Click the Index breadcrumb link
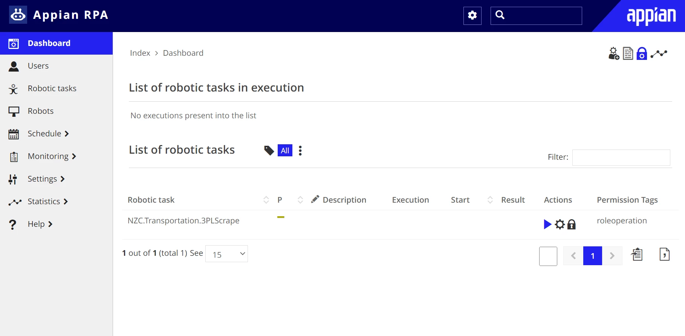The width and height of the screenshot is (685, 336). point(140,53)
